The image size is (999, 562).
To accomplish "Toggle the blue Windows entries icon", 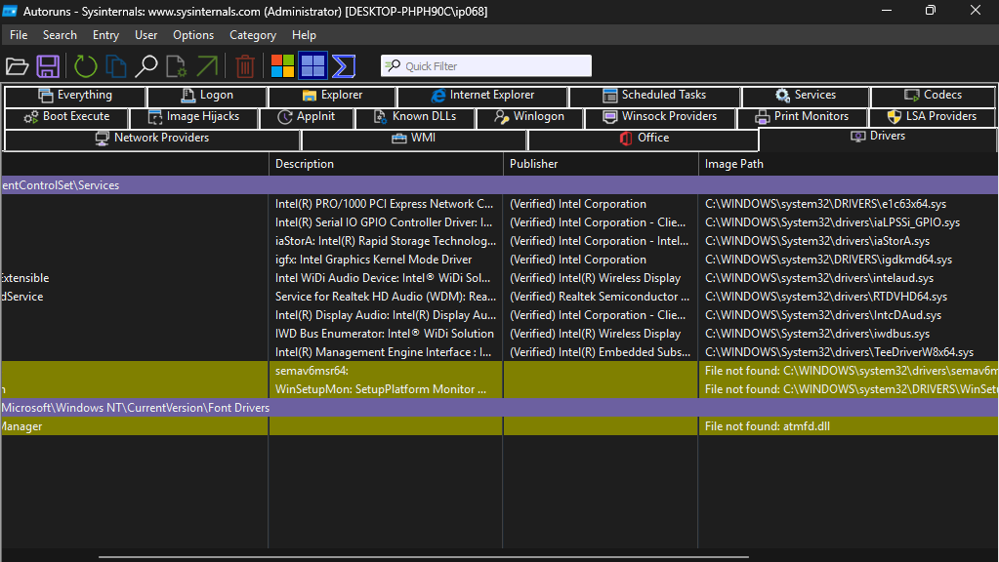I will 312,65.
